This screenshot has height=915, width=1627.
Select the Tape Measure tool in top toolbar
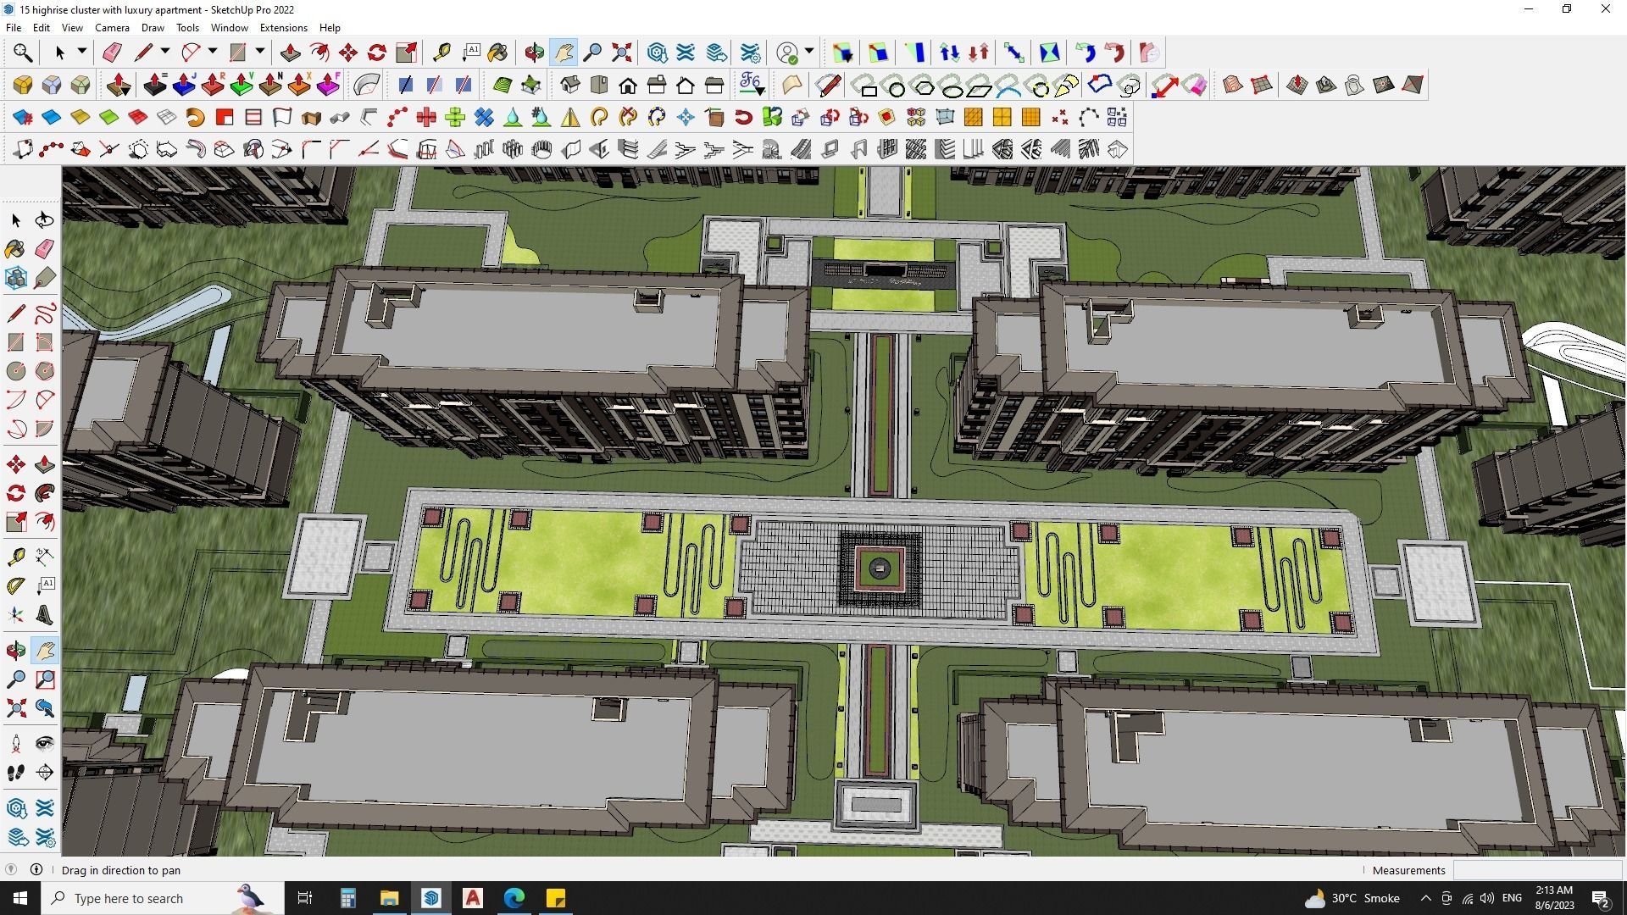point(441,53)
